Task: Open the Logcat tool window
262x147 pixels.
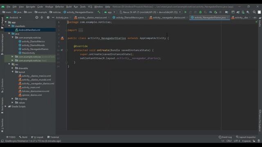Action: pyautogui.click(x=37, y=137)
